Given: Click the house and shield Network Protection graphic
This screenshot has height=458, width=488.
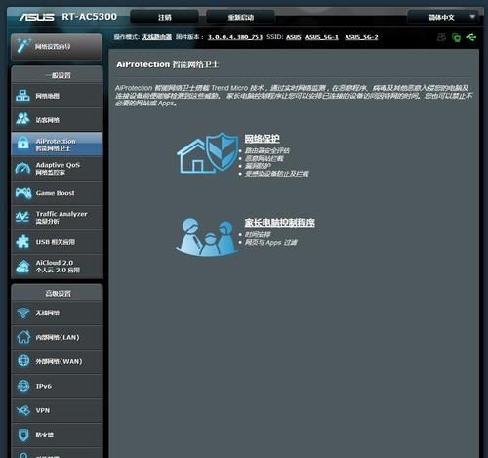Looking at the screenshot, I should click(x=208, y=153).
